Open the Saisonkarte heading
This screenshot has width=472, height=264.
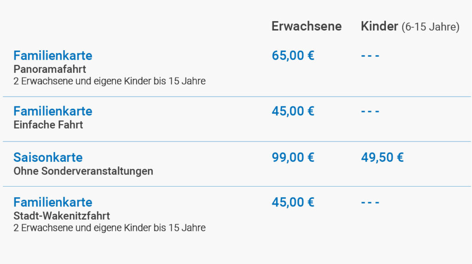tap(48, 158)
